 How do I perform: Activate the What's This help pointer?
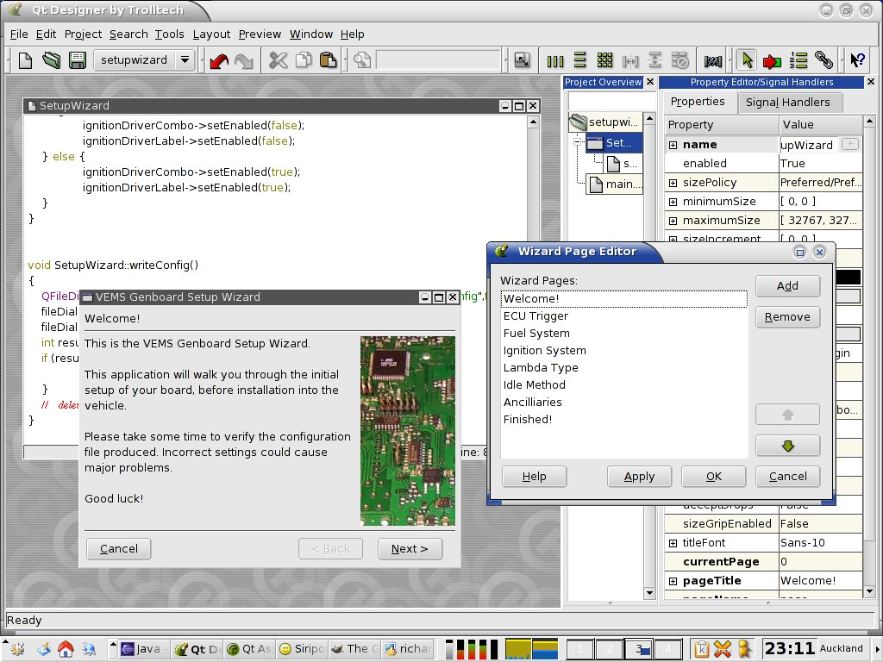click(857, 59)
